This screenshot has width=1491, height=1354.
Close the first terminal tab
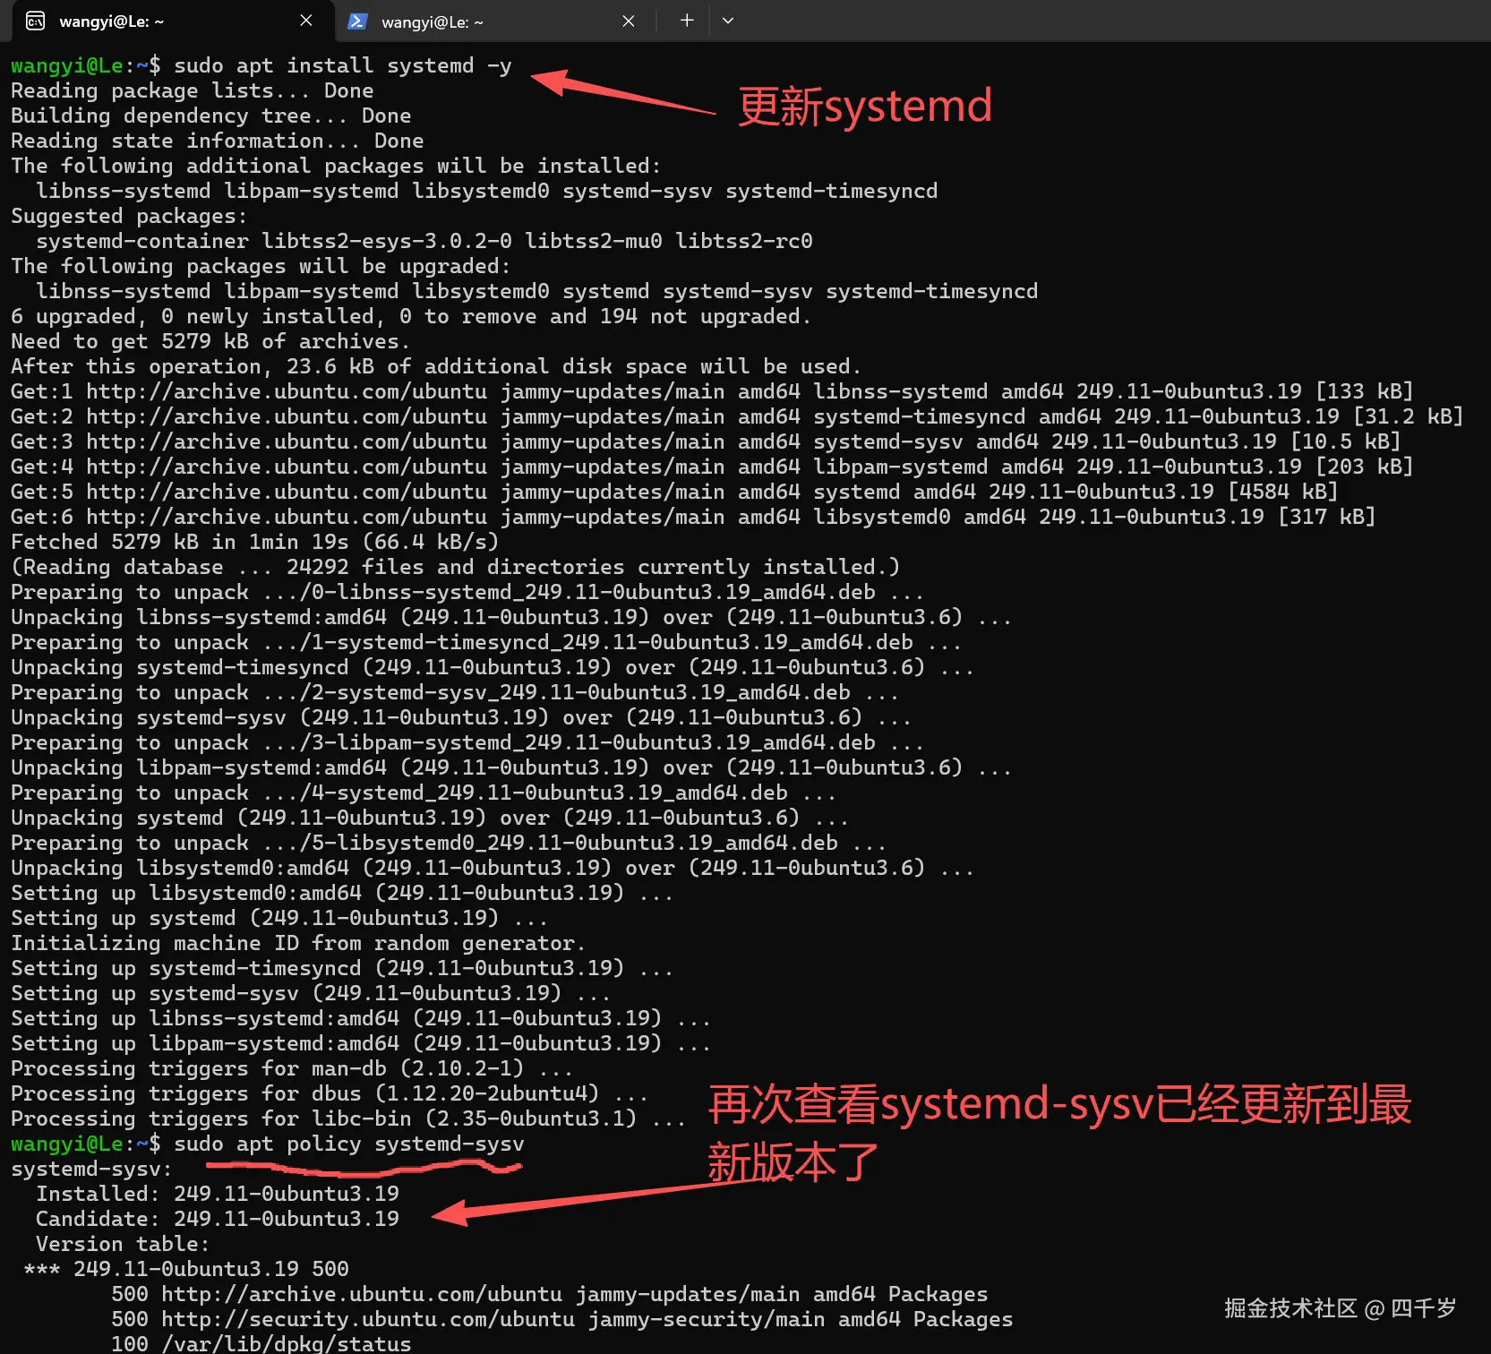click(305, 20)
